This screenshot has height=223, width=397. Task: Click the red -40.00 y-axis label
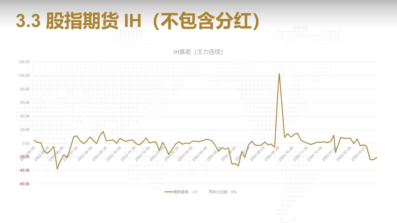coord(24,170)
